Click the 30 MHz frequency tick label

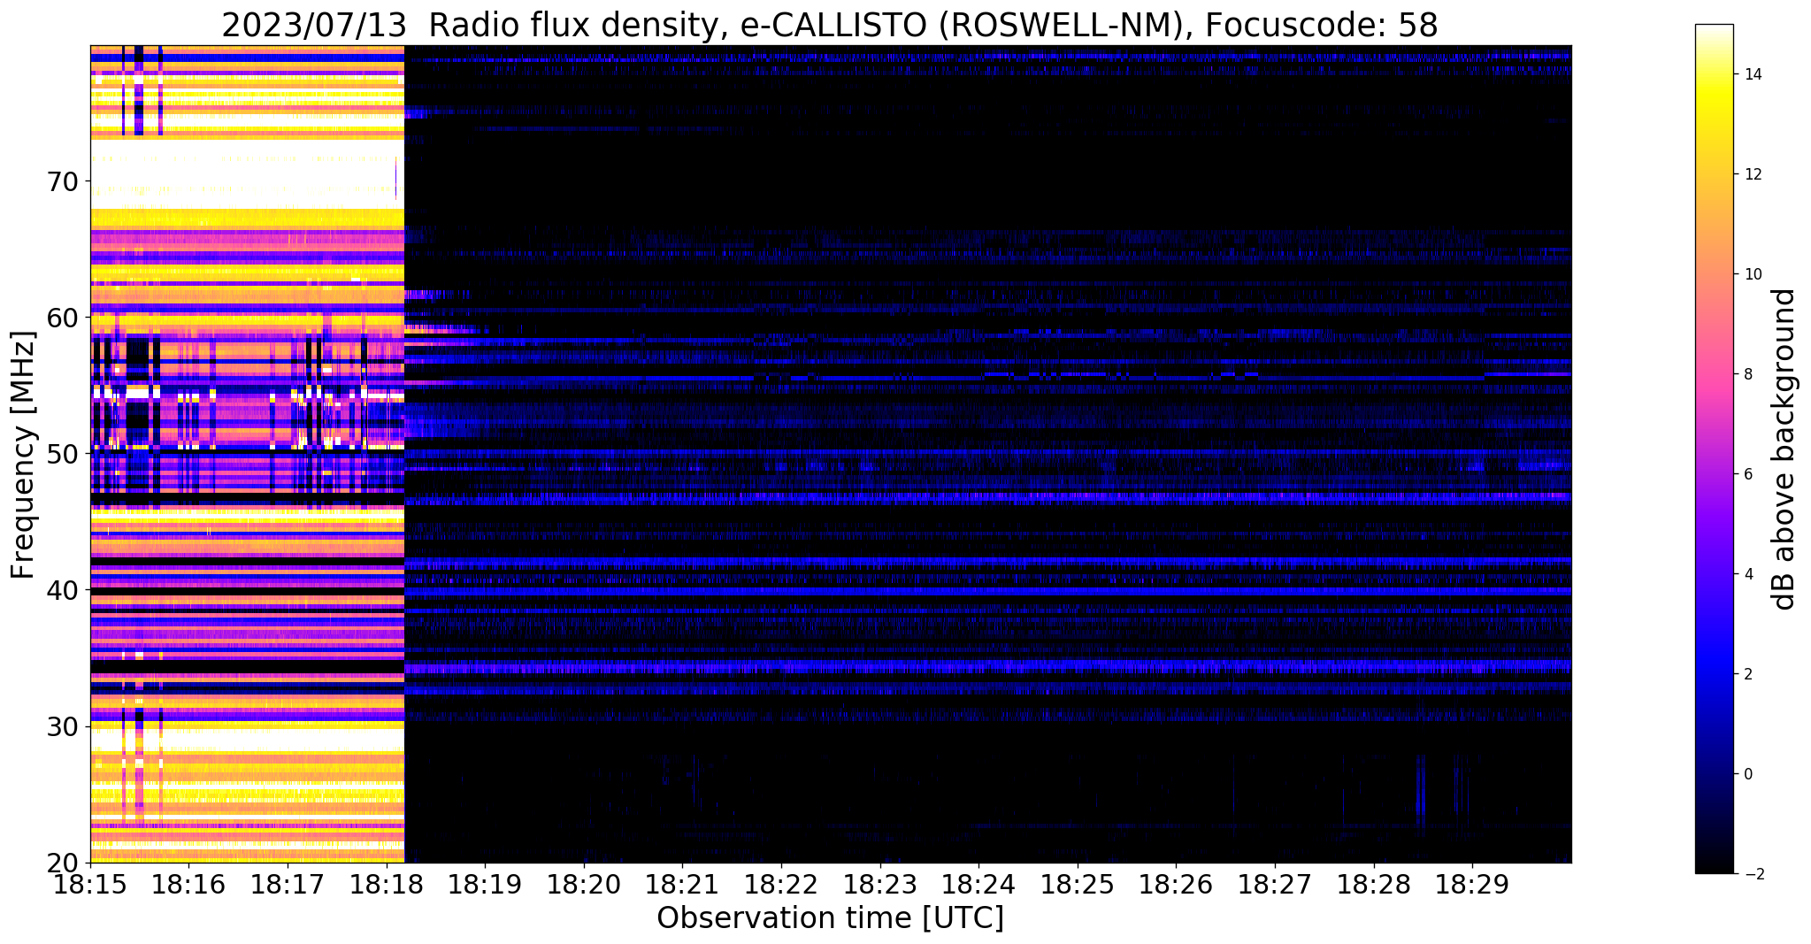click(x=62, y=726)
